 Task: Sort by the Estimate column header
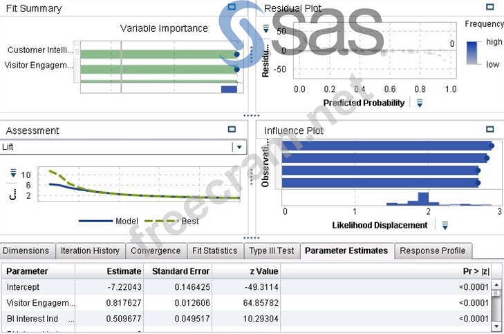point(124,271)
